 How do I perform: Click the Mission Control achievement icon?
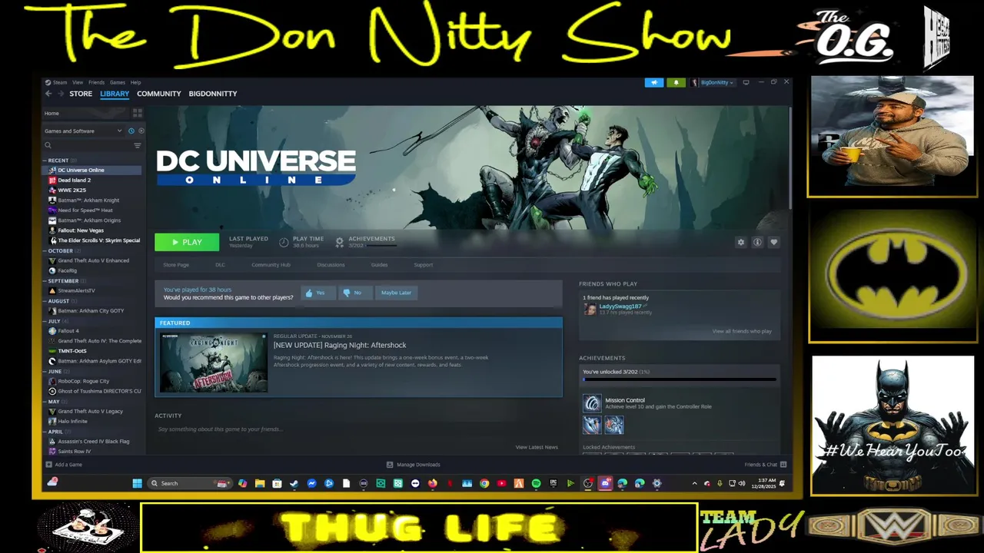pyautogui.click(x=592, y=403)
